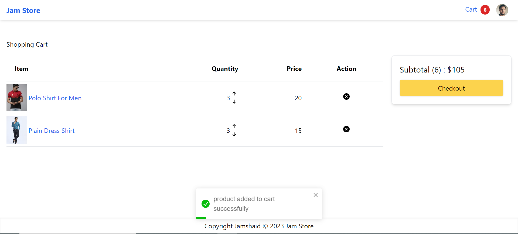Screen dimensions: 518x234
Task: Open the user profile avatar
Action: [x=502, y=10]
